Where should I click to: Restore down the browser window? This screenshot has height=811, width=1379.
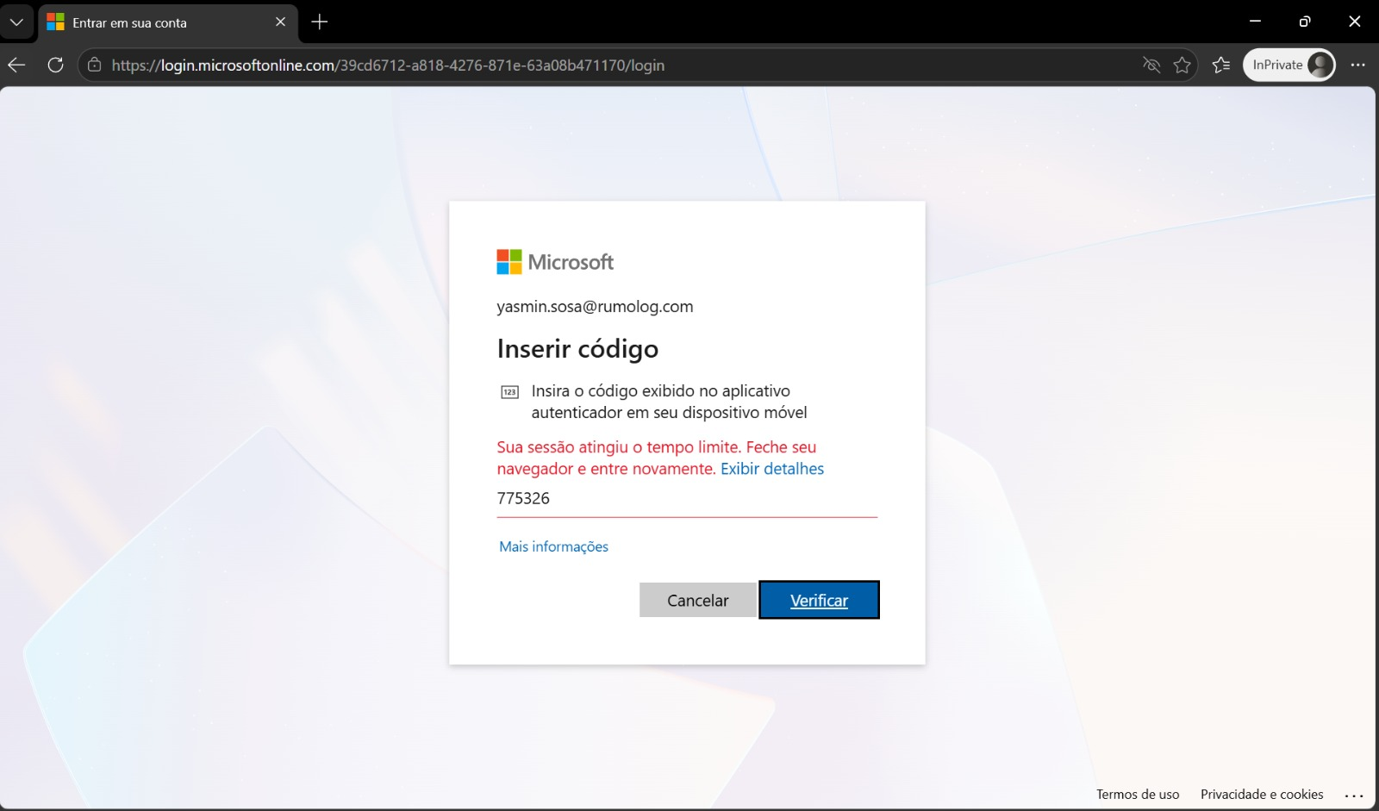[x=1305, y=22]
